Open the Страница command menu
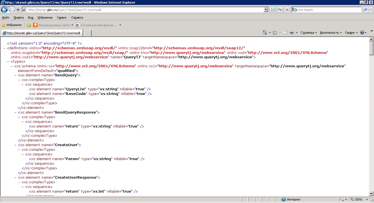The width and height of the screenshot is (374, 203). [308, 33]
